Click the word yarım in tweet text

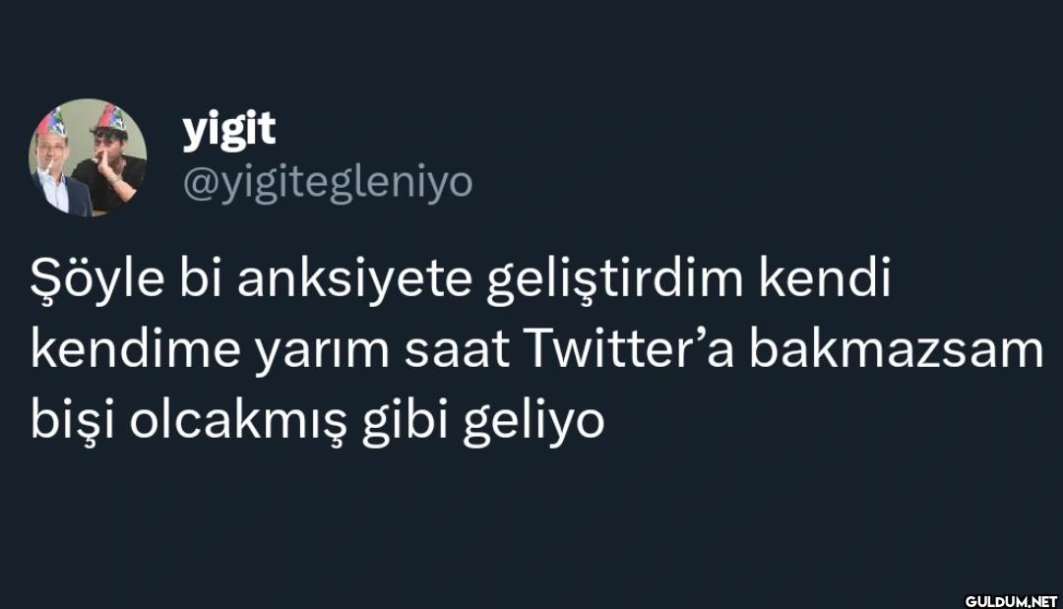[323, 351]
